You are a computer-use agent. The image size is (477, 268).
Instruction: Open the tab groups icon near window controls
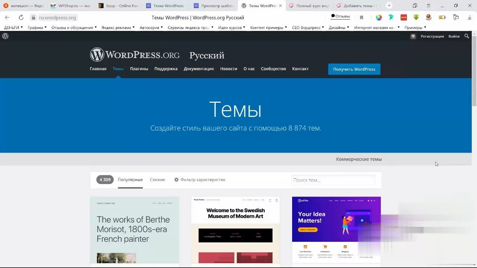[415, 6]
